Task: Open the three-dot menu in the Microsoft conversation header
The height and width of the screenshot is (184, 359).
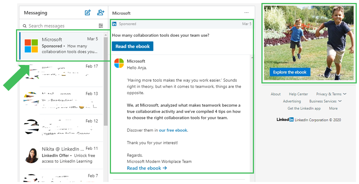Action: click(x=247, y=13)
